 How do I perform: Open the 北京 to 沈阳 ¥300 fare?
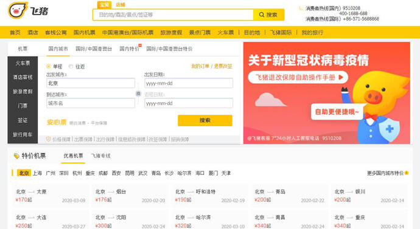coord(130,220)
